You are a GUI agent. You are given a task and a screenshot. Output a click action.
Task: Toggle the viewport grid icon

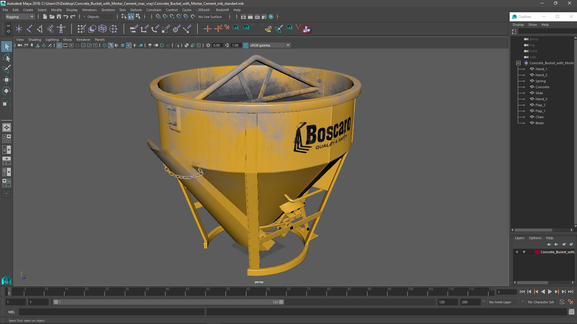pos(59,45)
